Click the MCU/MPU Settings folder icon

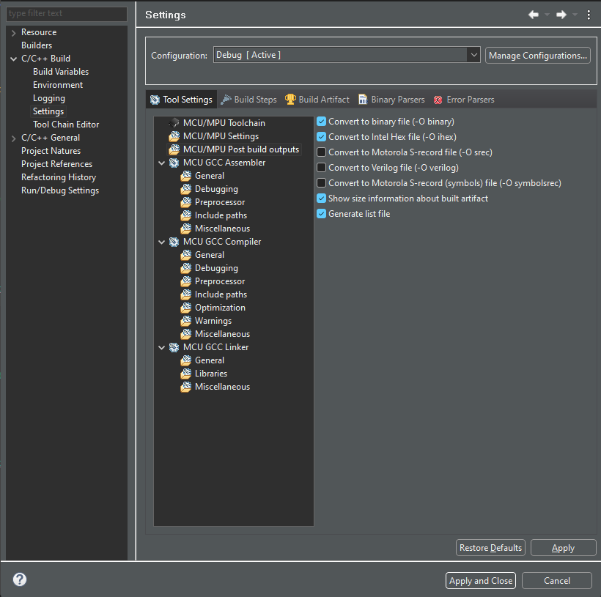click(x=174, y=136)
